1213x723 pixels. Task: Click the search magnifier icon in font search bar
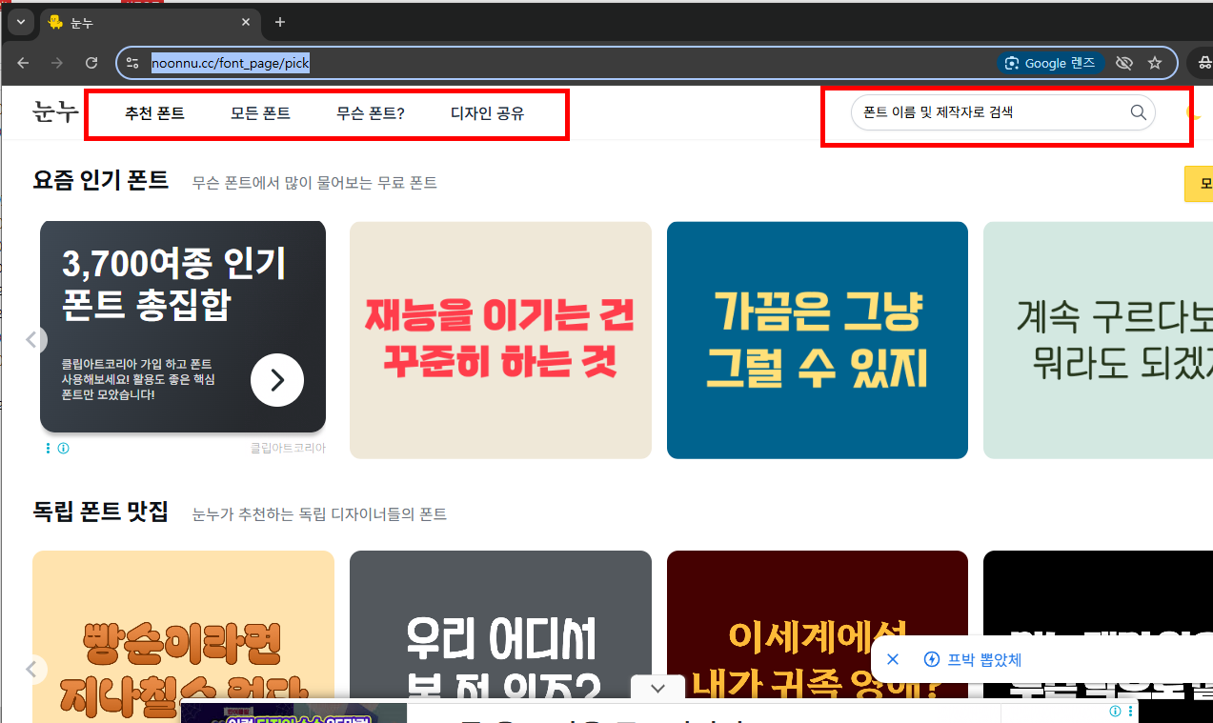(x=1138, y=111)
